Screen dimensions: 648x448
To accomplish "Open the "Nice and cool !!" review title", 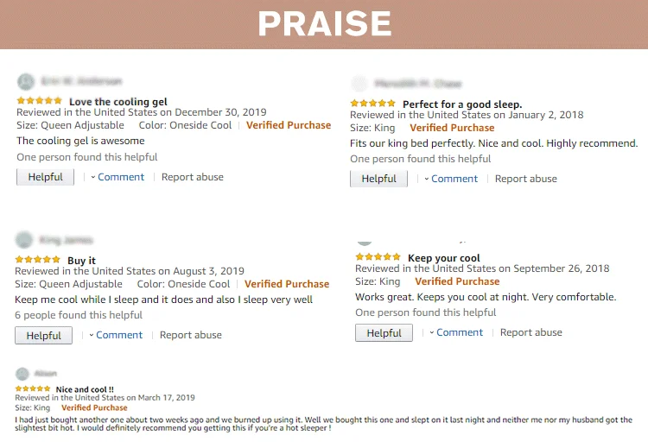I will (85, 389).
